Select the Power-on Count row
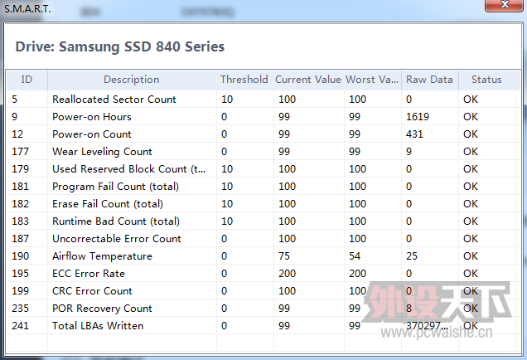The height and width of the screenshot is (360, 527). coord(261,134)
